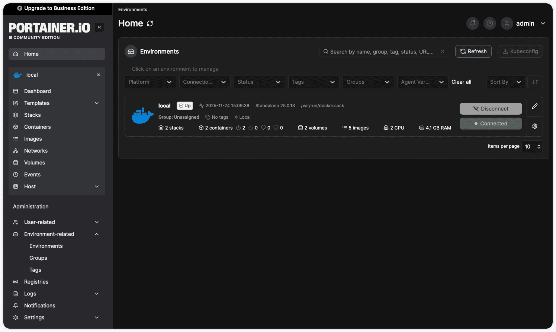Screen dimensions: 556x332
Task: Click the refresh icon beside Home title
Action: (x=150, y=23)
